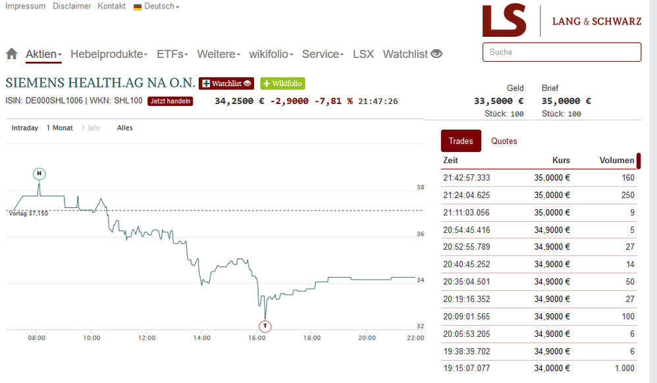Select the Alles chart range

tap(125, 128)
